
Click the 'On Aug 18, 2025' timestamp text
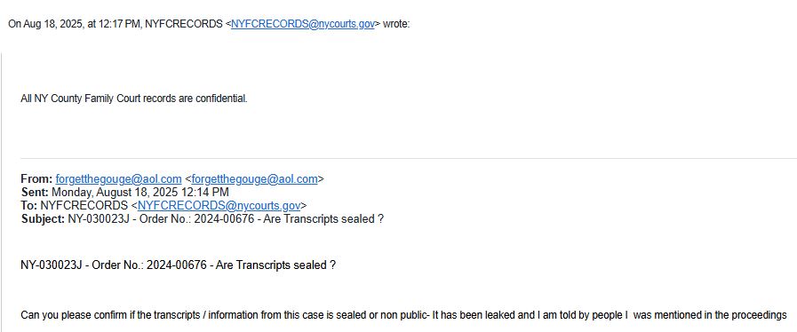pos(47,24)
